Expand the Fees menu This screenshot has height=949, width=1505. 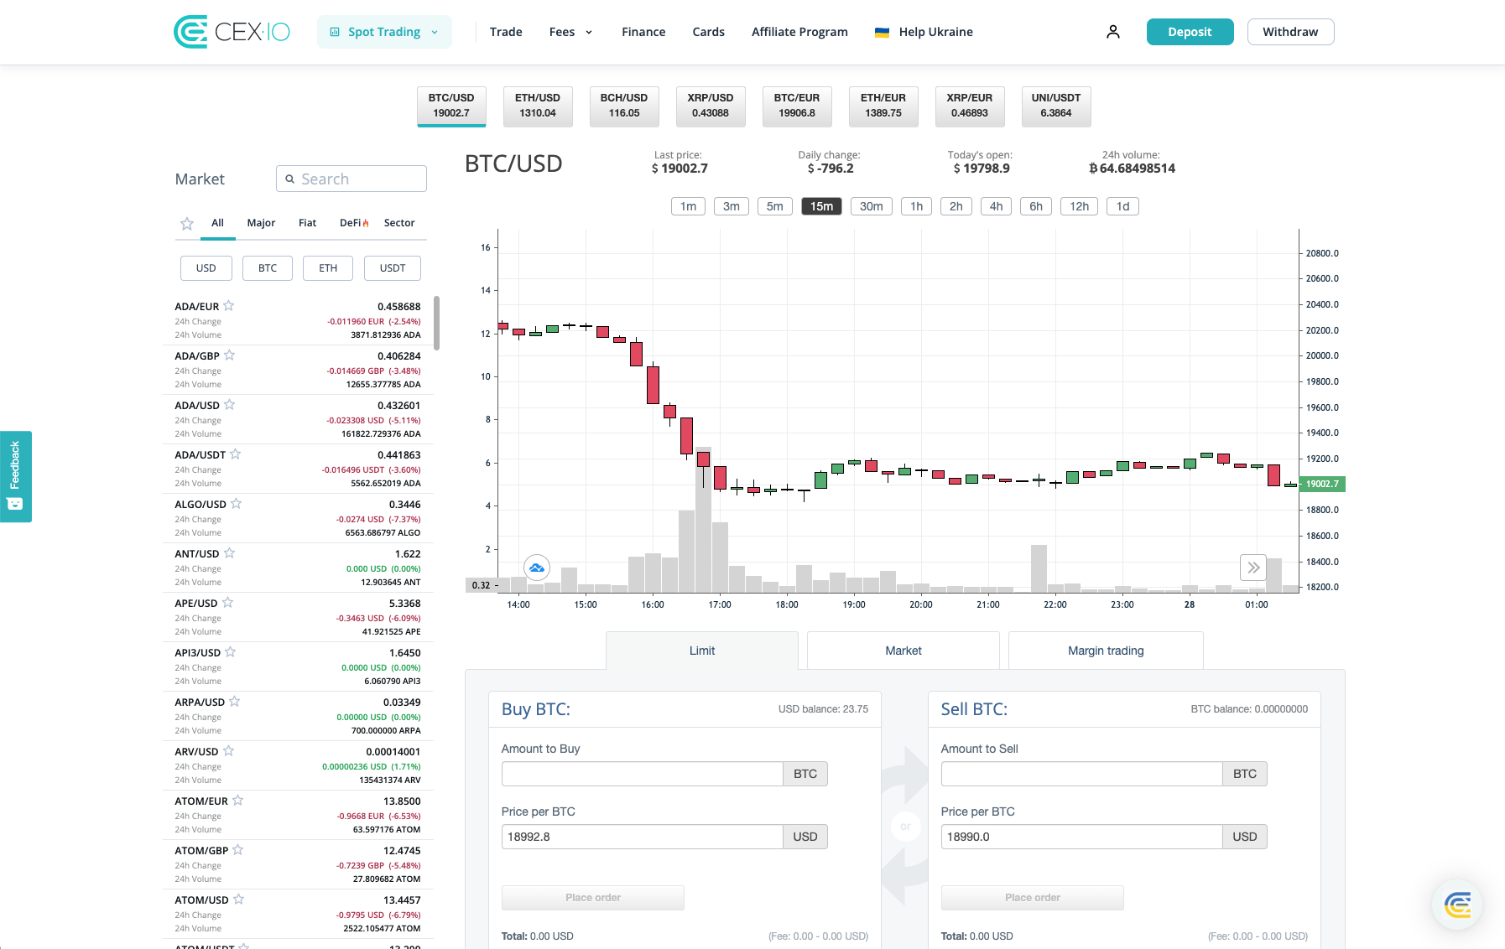pyautogui.click(x=571, y=32)
